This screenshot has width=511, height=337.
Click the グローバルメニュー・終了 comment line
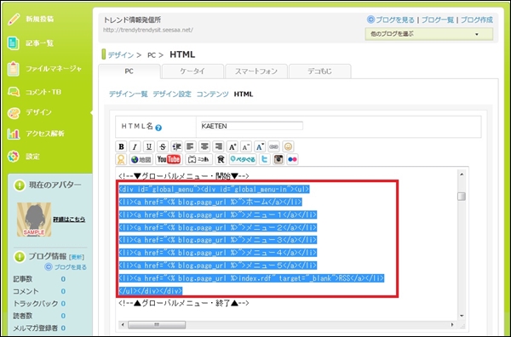pos(184,303)
